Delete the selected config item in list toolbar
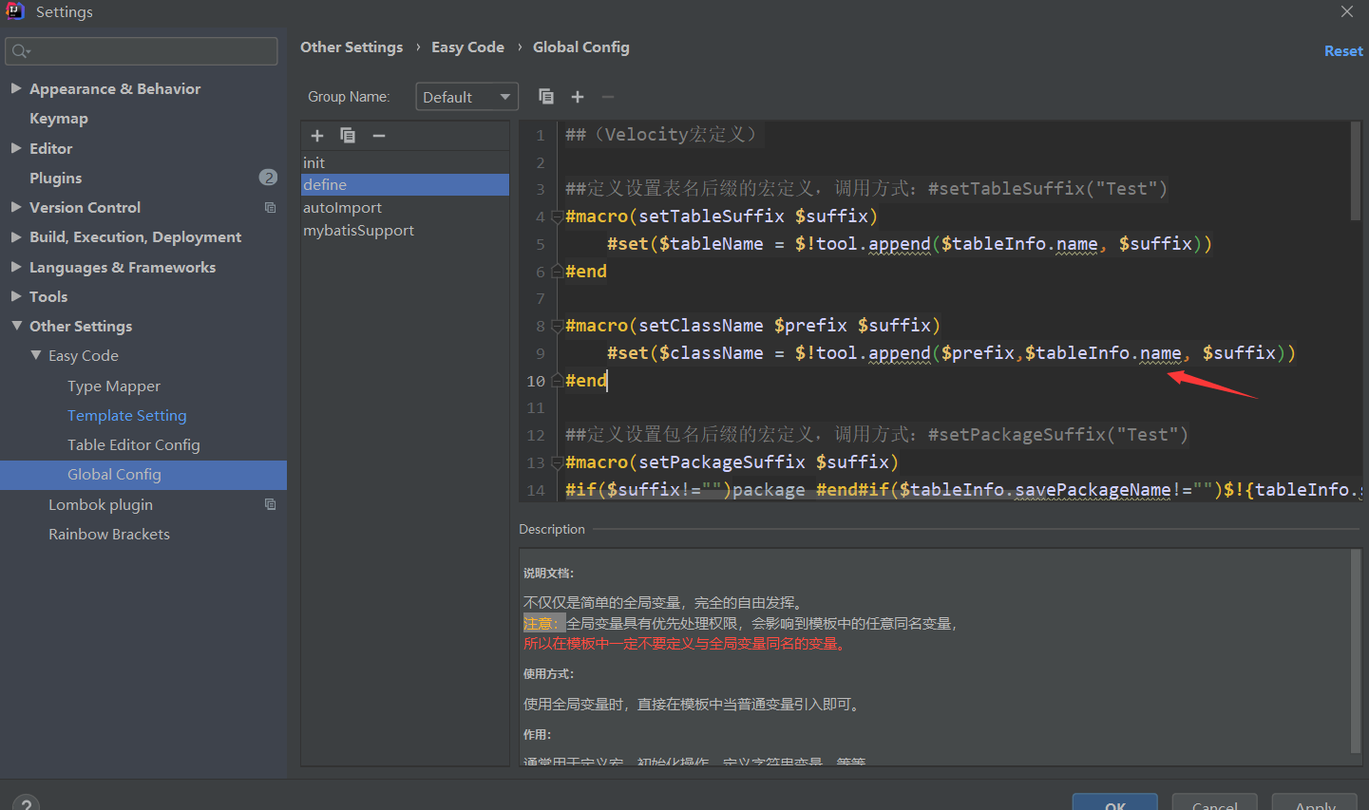Screen dimensions: 1369x810 [x=379, y=136]
